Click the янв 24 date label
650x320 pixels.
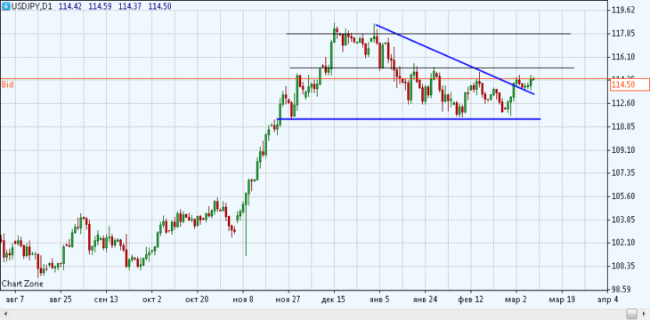[x=425, y=300]
